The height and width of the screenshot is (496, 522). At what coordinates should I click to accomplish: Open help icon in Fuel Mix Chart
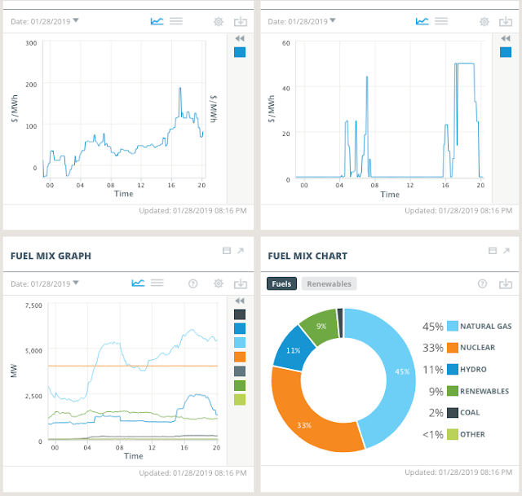click(482, 283)
